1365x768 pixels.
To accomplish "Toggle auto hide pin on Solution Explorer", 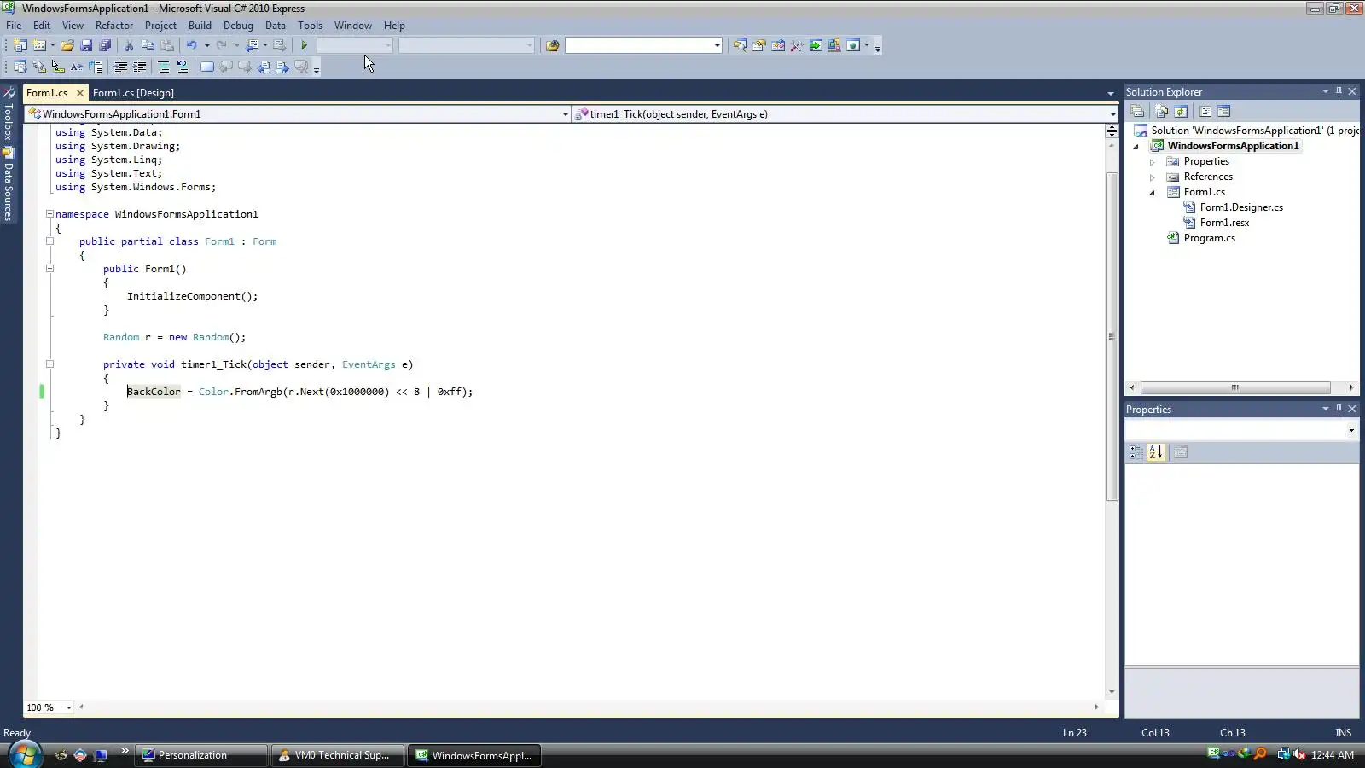I will pos(1339,91).
